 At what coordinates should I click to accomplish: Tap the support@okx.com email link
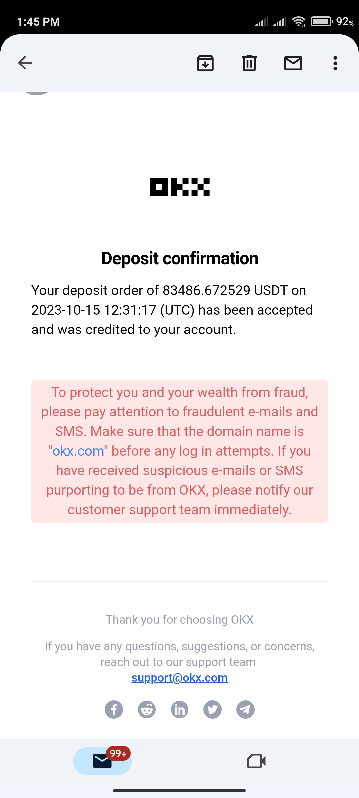pyautogui.click(x=179, y=678)
